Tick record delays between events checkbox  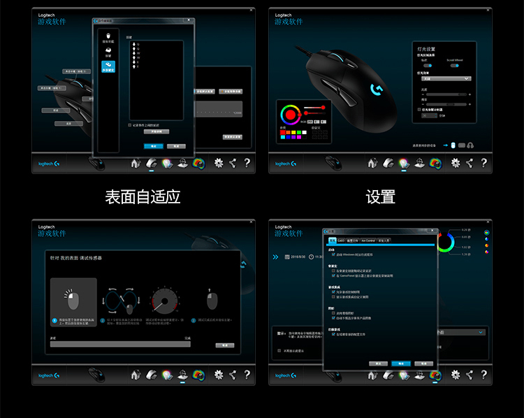[130, 125]
